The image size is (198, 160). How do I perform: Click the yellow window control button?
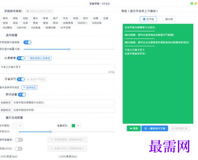(x=196, y=3)
